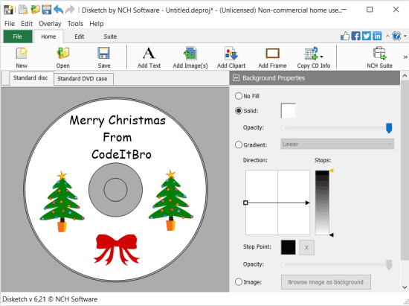The height and width of the screenshot is (306, 409).
Task: Switch to the Edit ribbon tab
Action: coord(80,36)
